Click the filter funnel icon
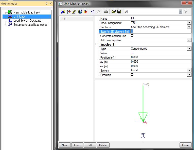The image size is (194, 150). click(x=186, y=12)
